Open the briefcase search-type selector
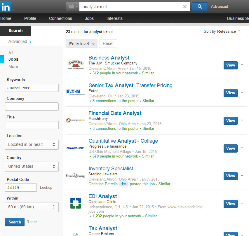Viewport: 249px width, 236px height. click(x=73, y=7)
